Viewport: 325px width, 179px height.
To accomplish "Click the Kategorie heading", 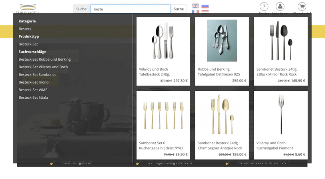I will (x=27, y=21).
